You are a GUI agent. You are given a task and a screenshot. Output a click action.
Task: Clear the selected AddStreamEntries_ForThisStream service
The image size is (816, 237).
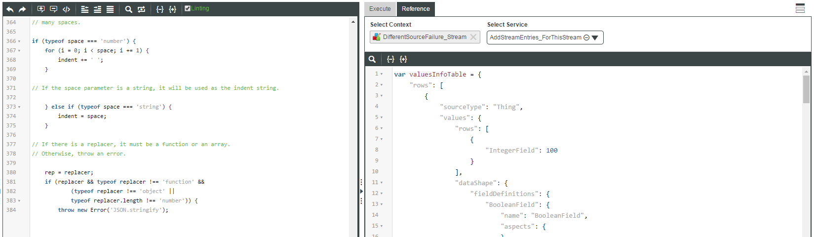[586, 38]
